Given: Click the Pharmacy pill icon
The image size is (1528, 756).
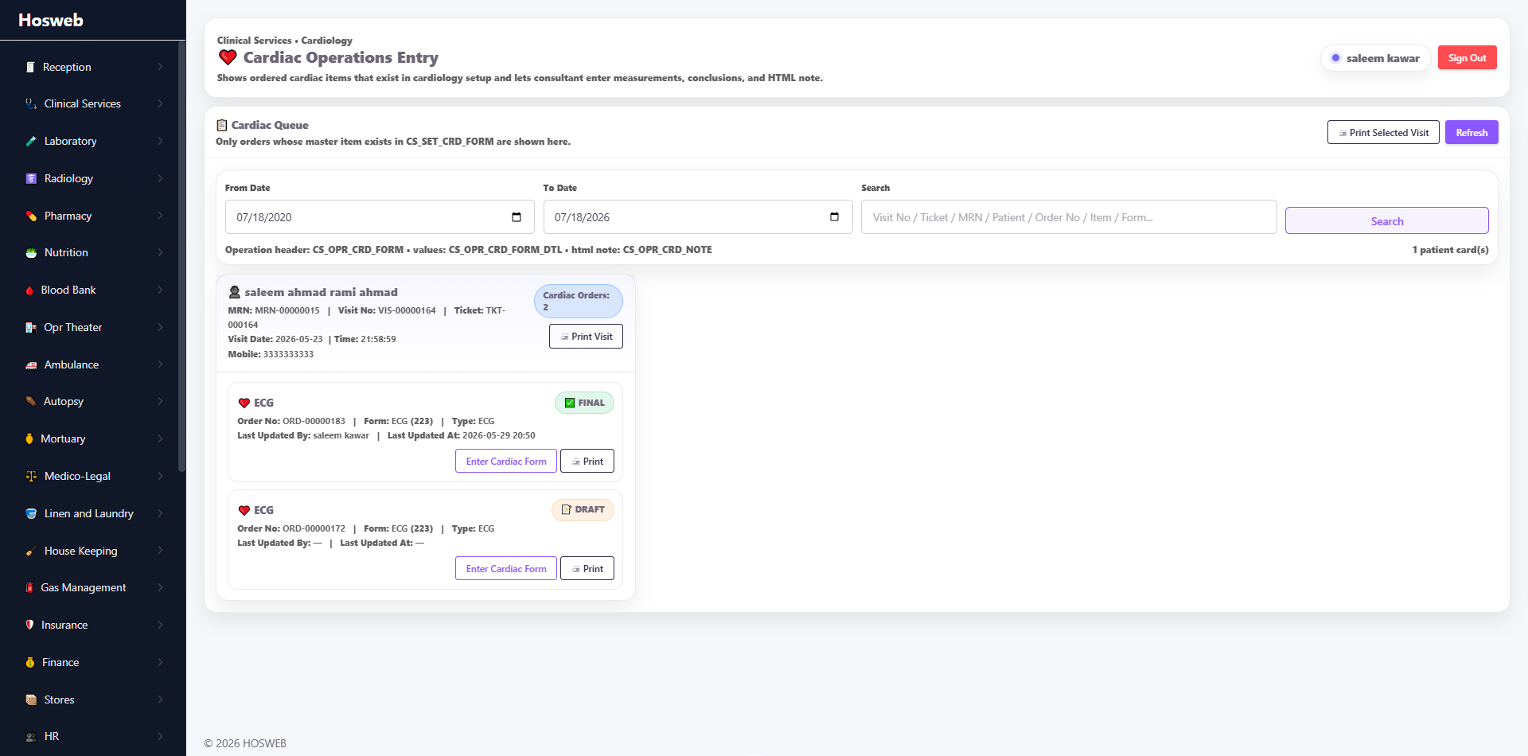Looking at the screenshot, I should click(x=31, y=216).
